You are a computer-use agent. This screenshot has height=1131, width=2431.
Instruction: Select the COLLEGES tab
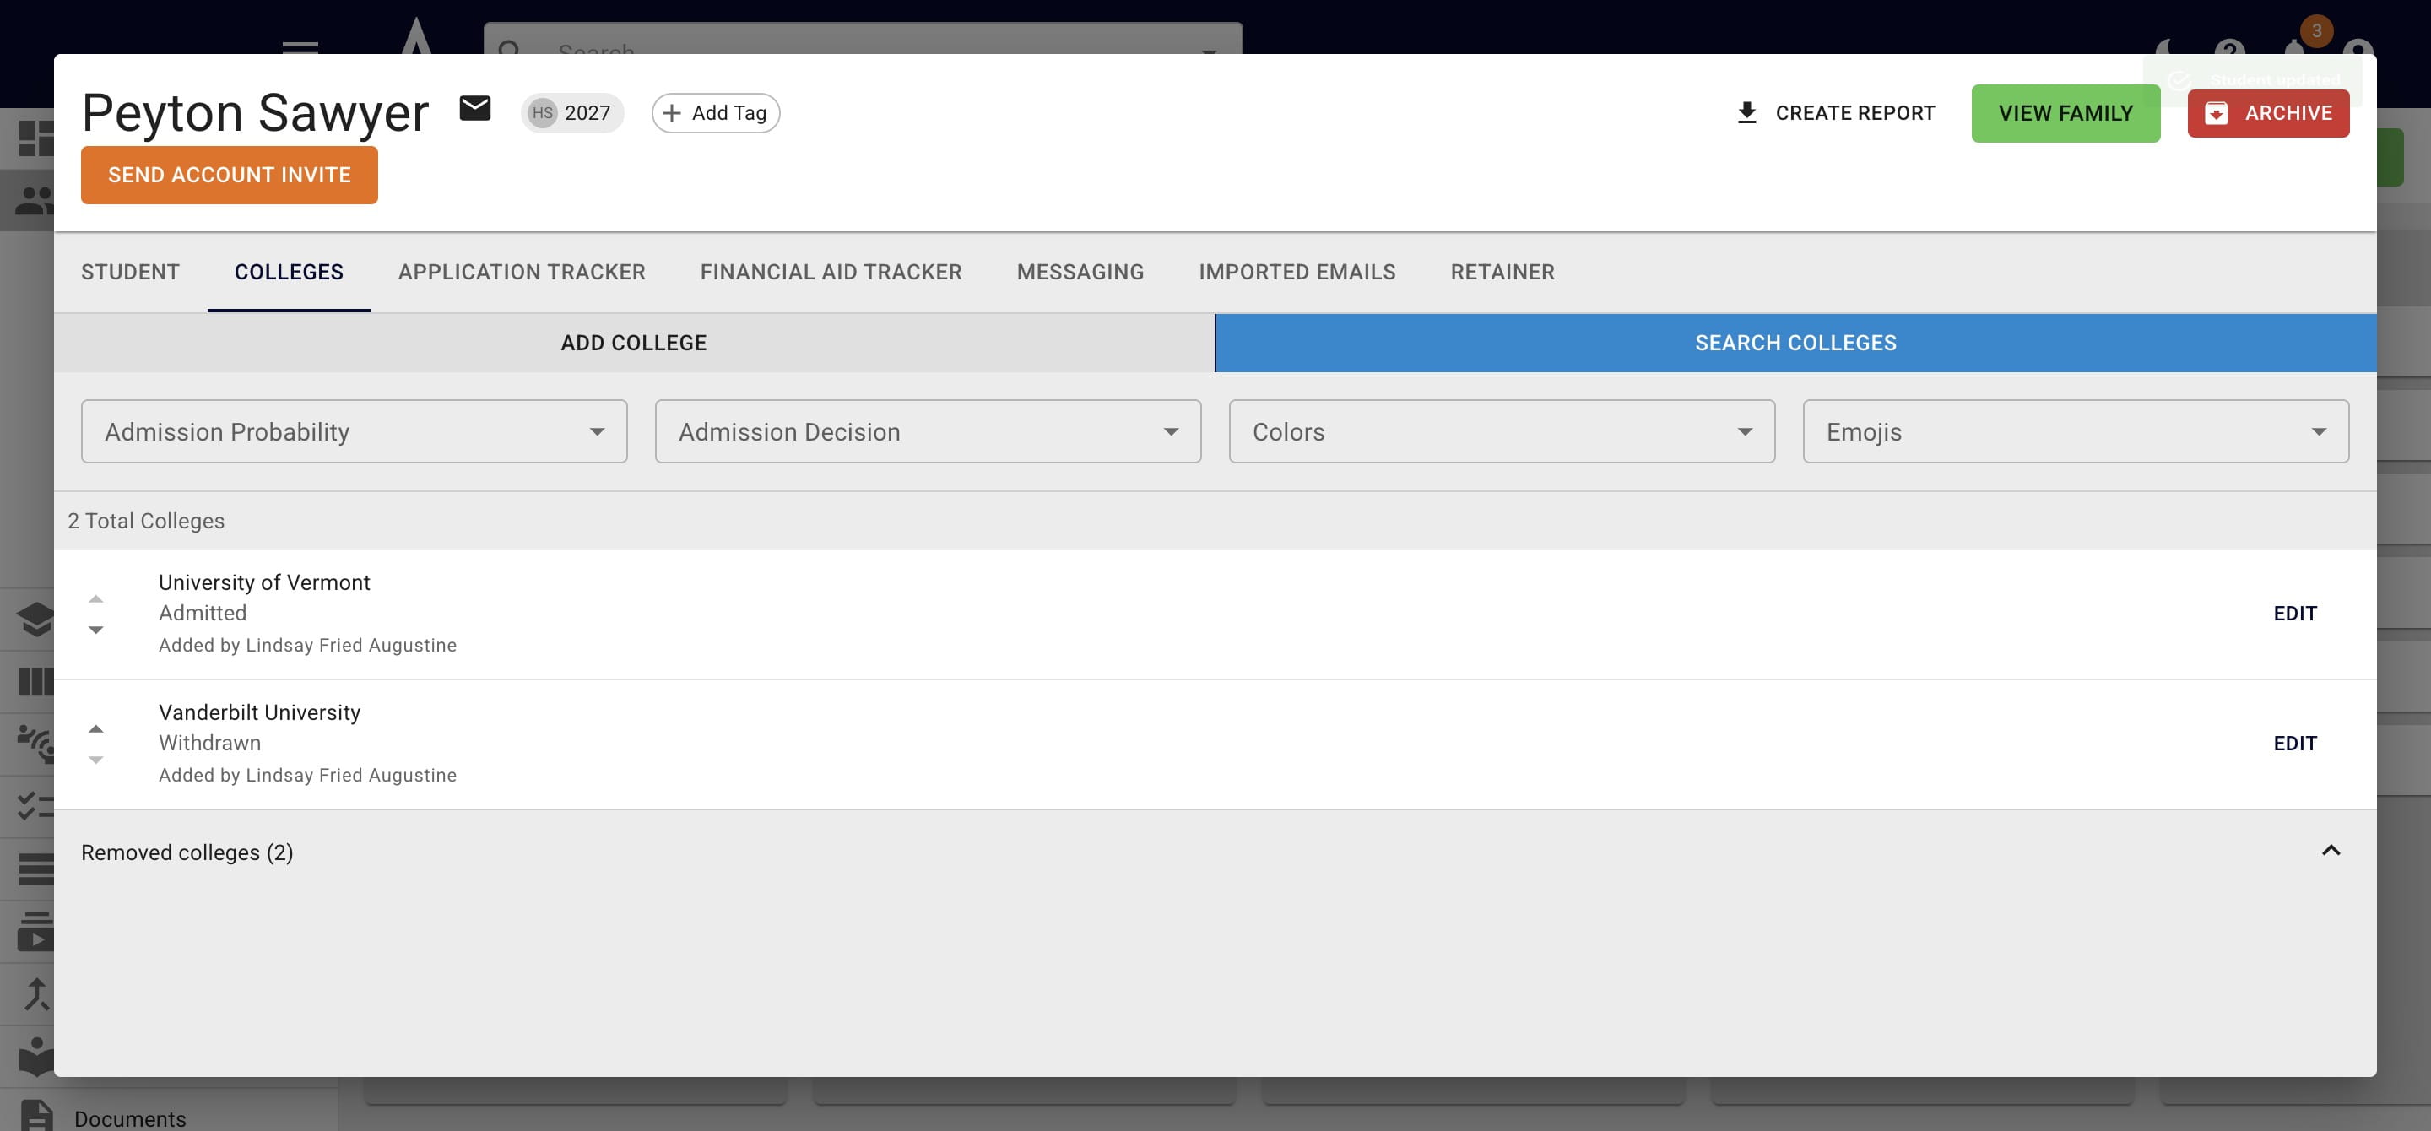289,272
